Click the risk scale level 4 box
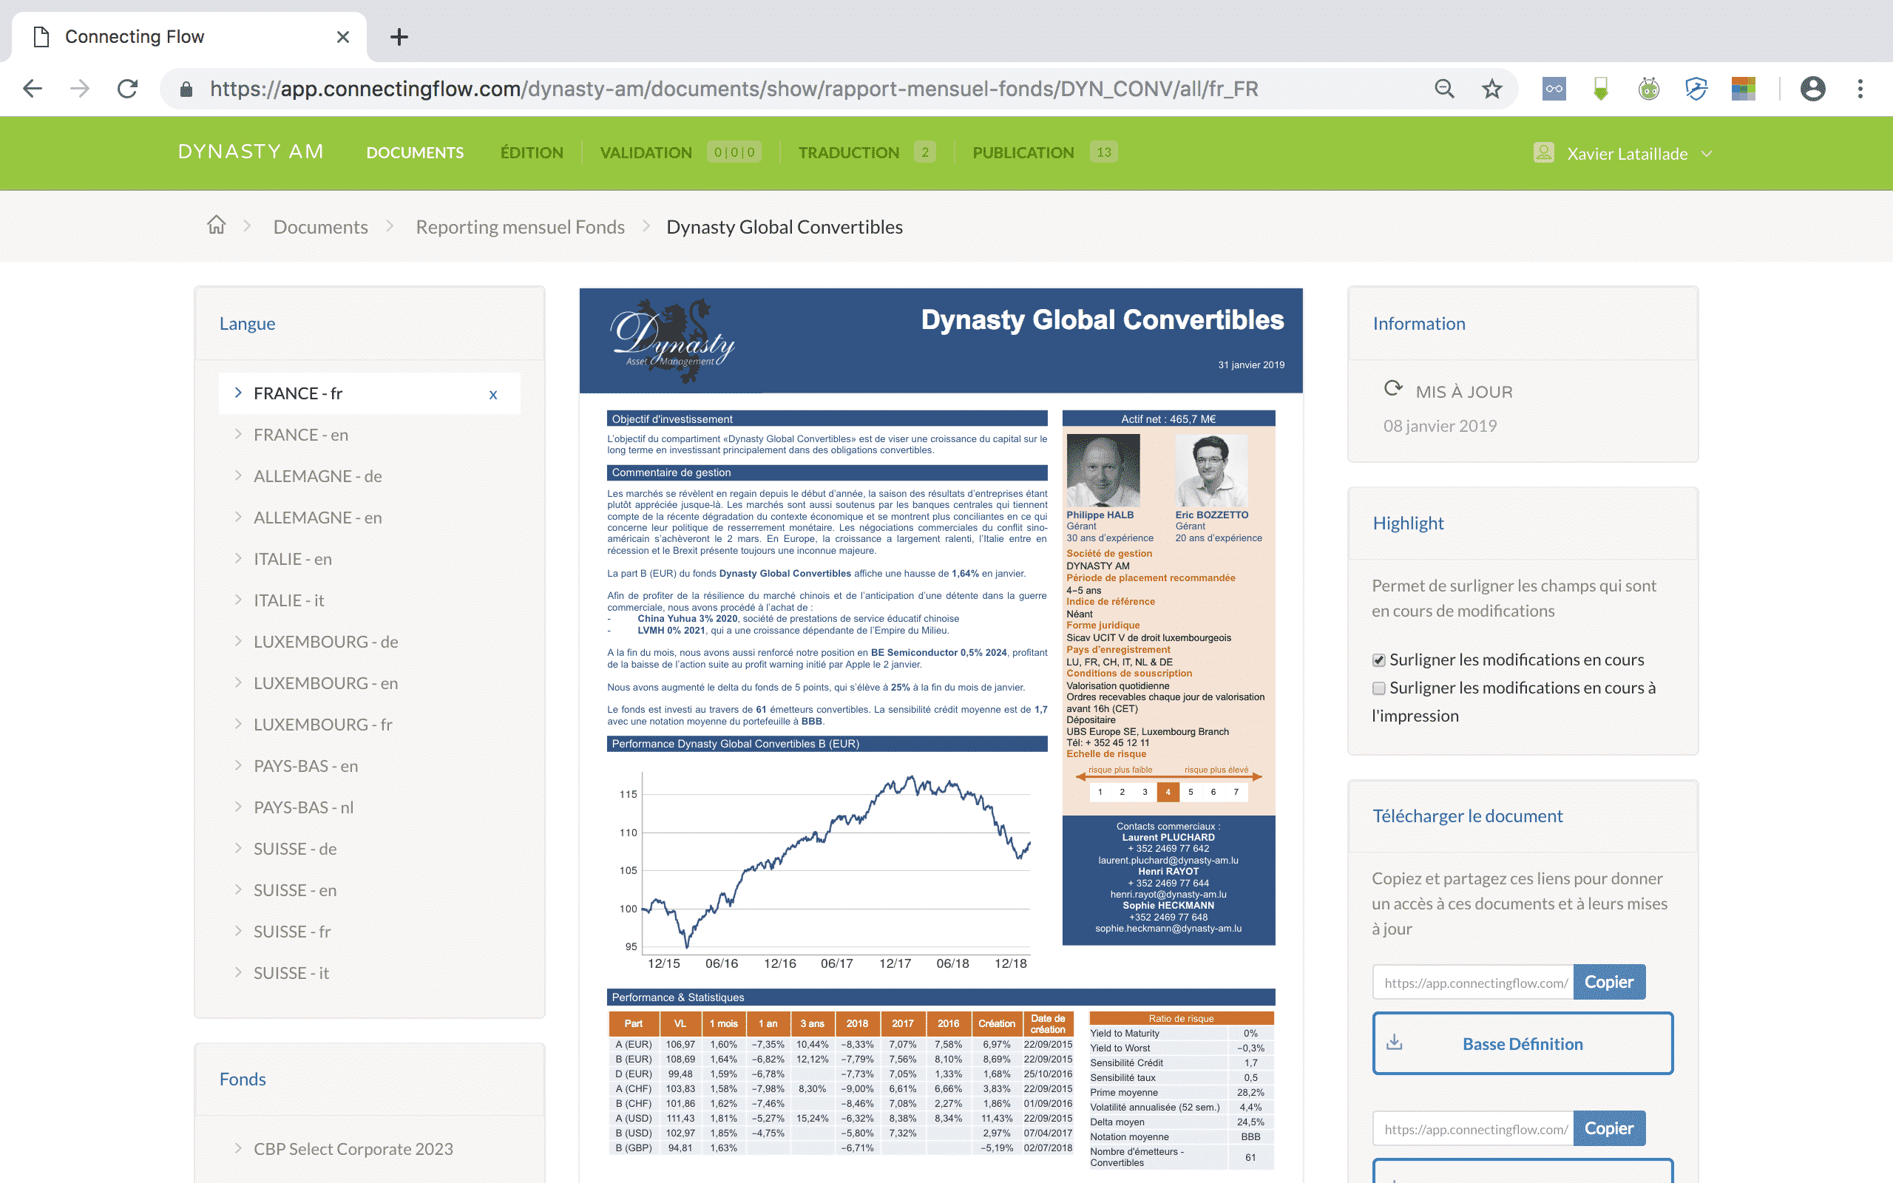This screenshot has width=1893, height=1183. (1167, 792)
